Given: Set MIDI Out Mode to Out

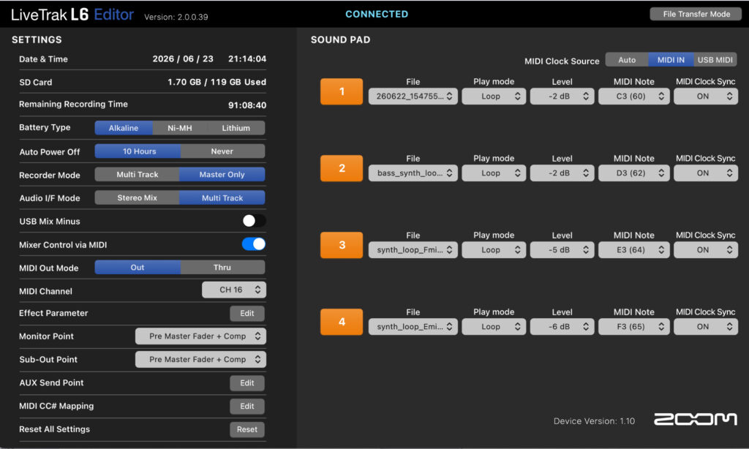Looking at the screenshot, I should (138, 268).
